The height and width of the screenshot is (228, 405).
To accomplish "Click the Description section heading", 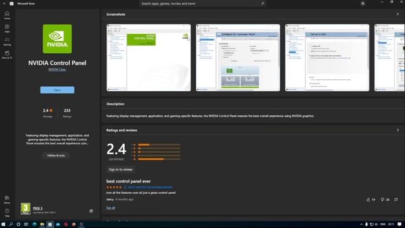I will [x=115, y=104].
